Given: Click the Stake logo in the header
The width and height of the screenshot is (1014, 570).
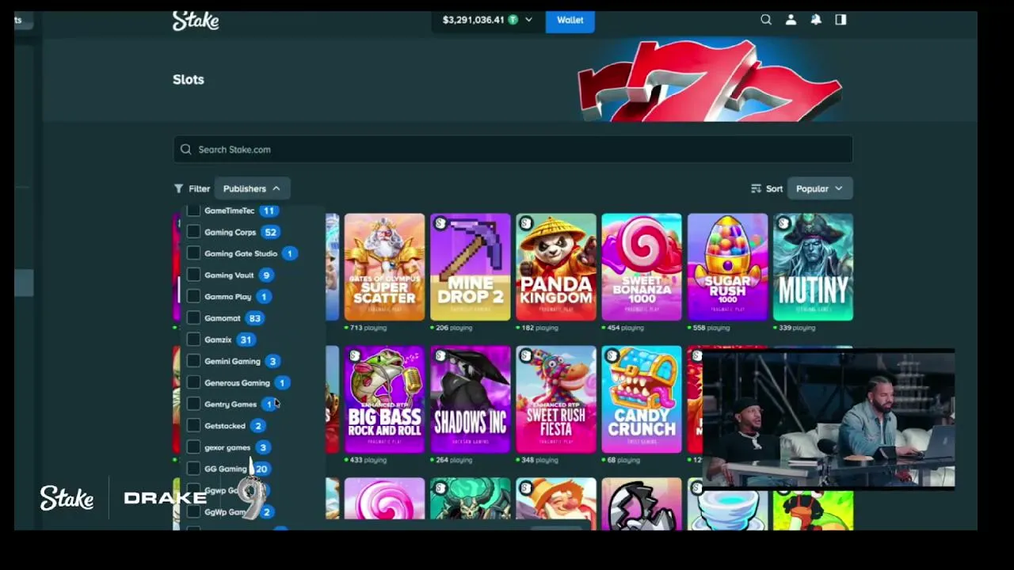Looking at the screenshot, I should point(196,21).
